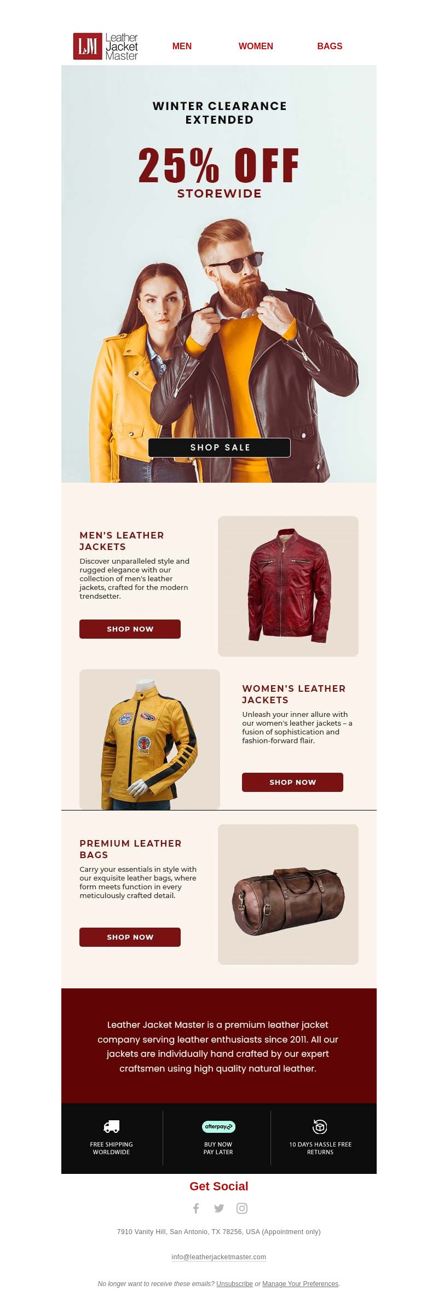Click the Manage Your Preferences link
Screen dimensions: 438x1314
tap(300, 1283)
